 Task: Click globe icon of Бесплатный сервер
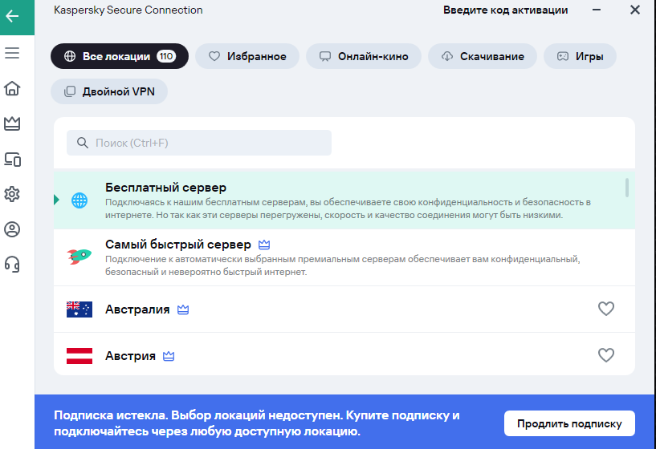pyautogui.click(x=79, y=201)
